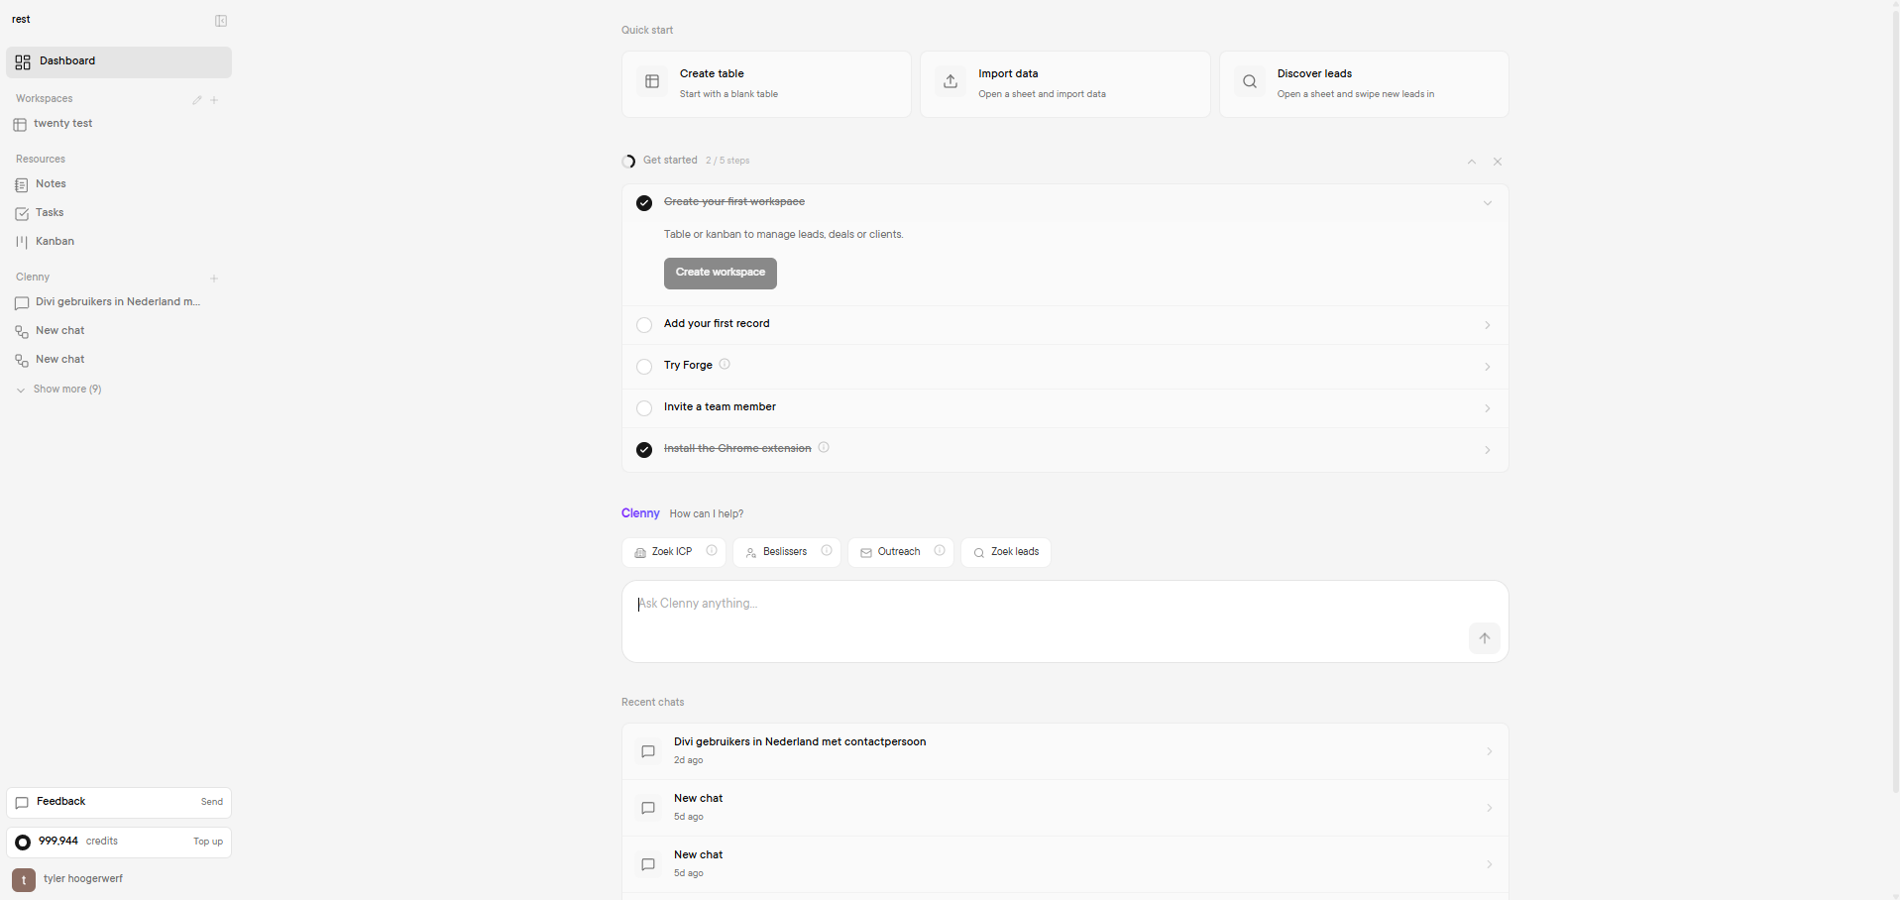Select the Beslissers prompt chip
Viewport: 1900px width, 900px height.
click(785, 552)
